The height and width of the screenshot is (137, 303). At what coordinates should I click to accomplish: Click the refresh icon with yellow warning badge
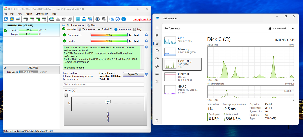(12, 19)
